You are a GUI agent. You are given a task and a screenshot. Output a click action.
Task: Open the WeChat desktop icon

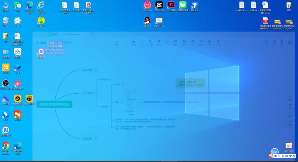click(17, 5)
